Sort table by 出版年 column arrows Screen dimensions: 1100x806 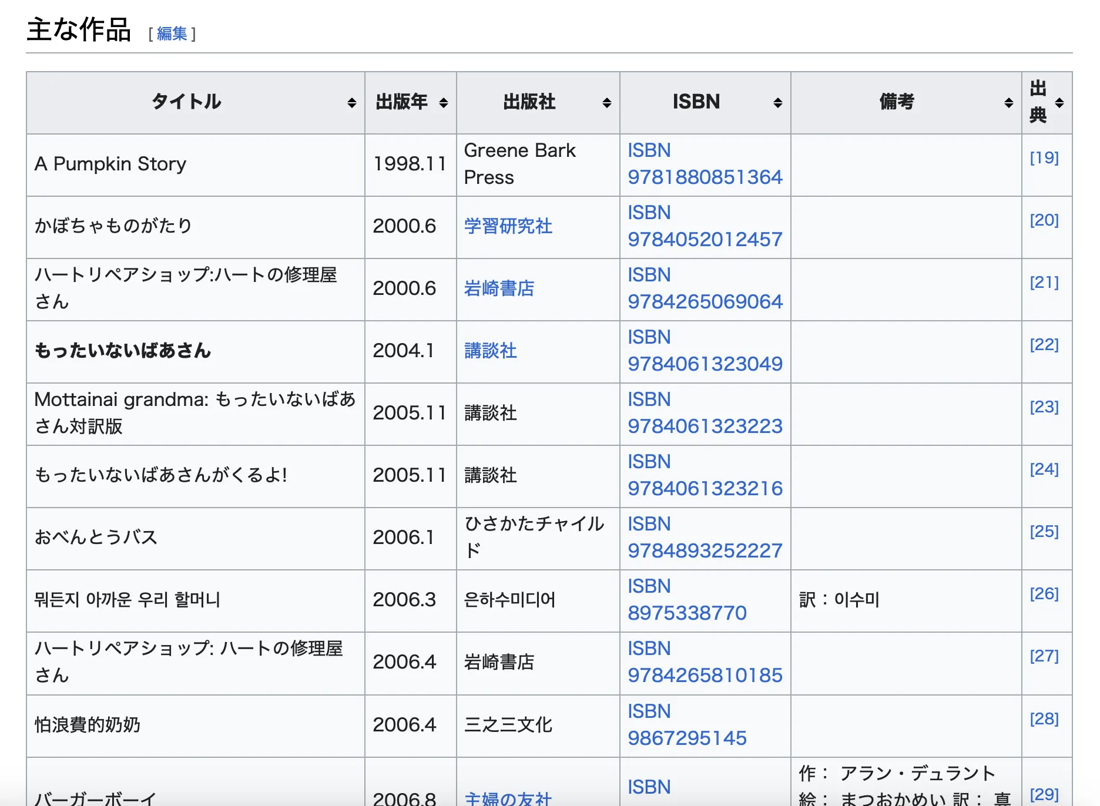tap(444, 103)
